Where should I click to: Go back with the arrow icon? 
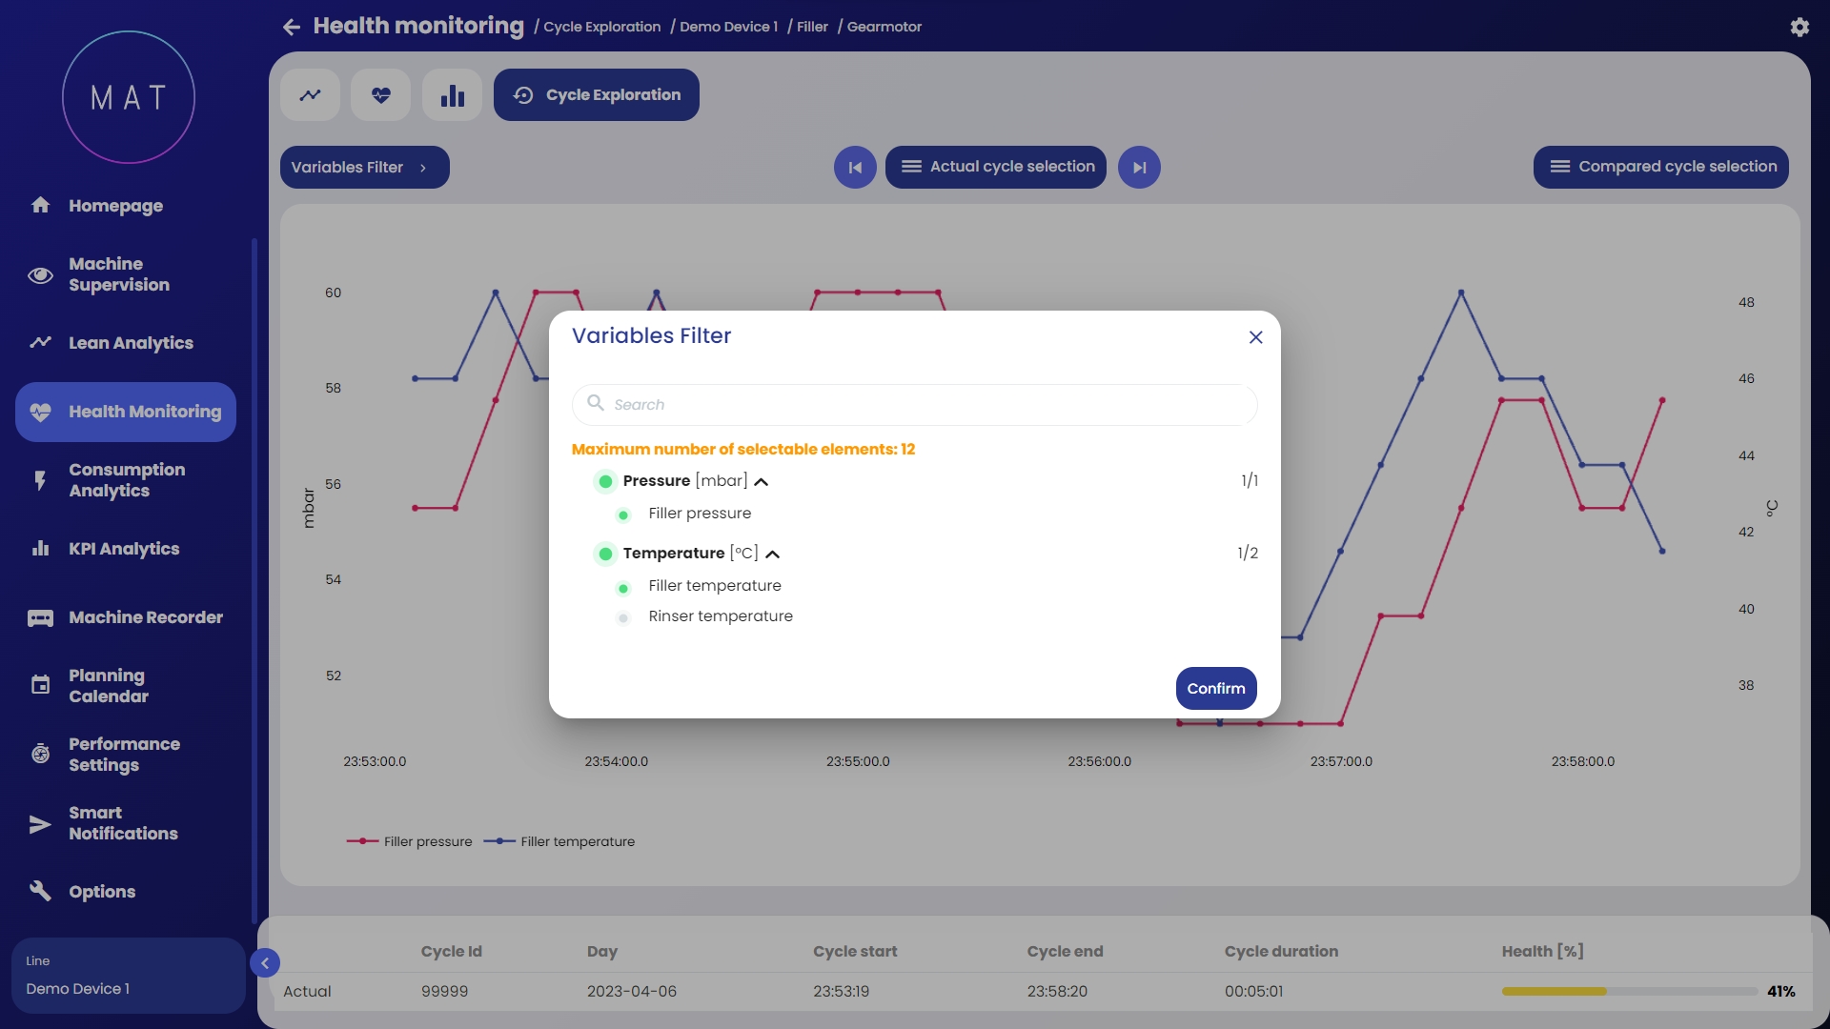click(292, 28)
